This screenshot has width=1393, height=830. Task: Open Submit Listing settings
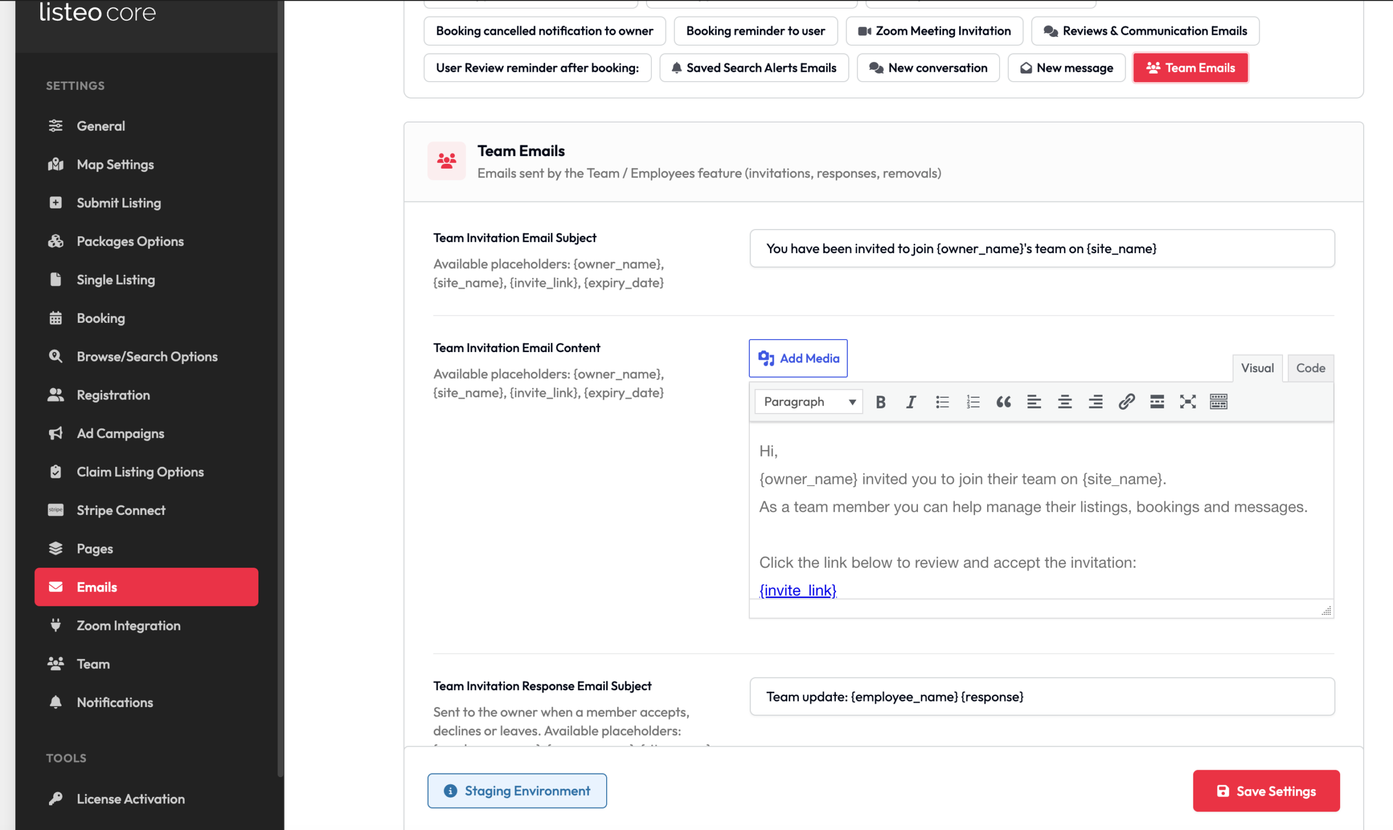pyautogui.click(x=146, y=202)
